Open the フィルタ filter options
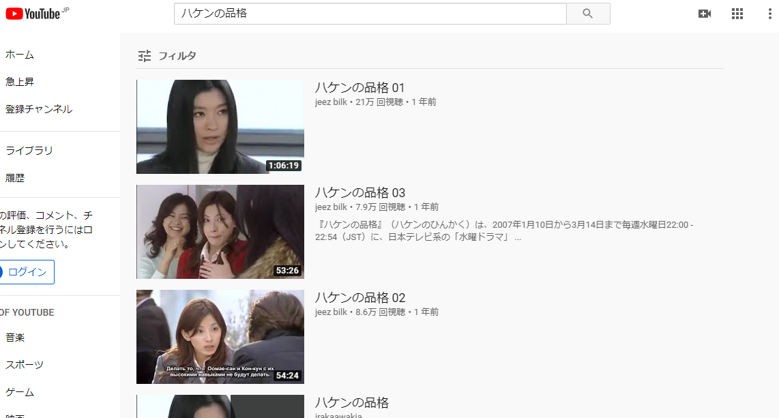779x418 pixels. (x=177, y=56)
